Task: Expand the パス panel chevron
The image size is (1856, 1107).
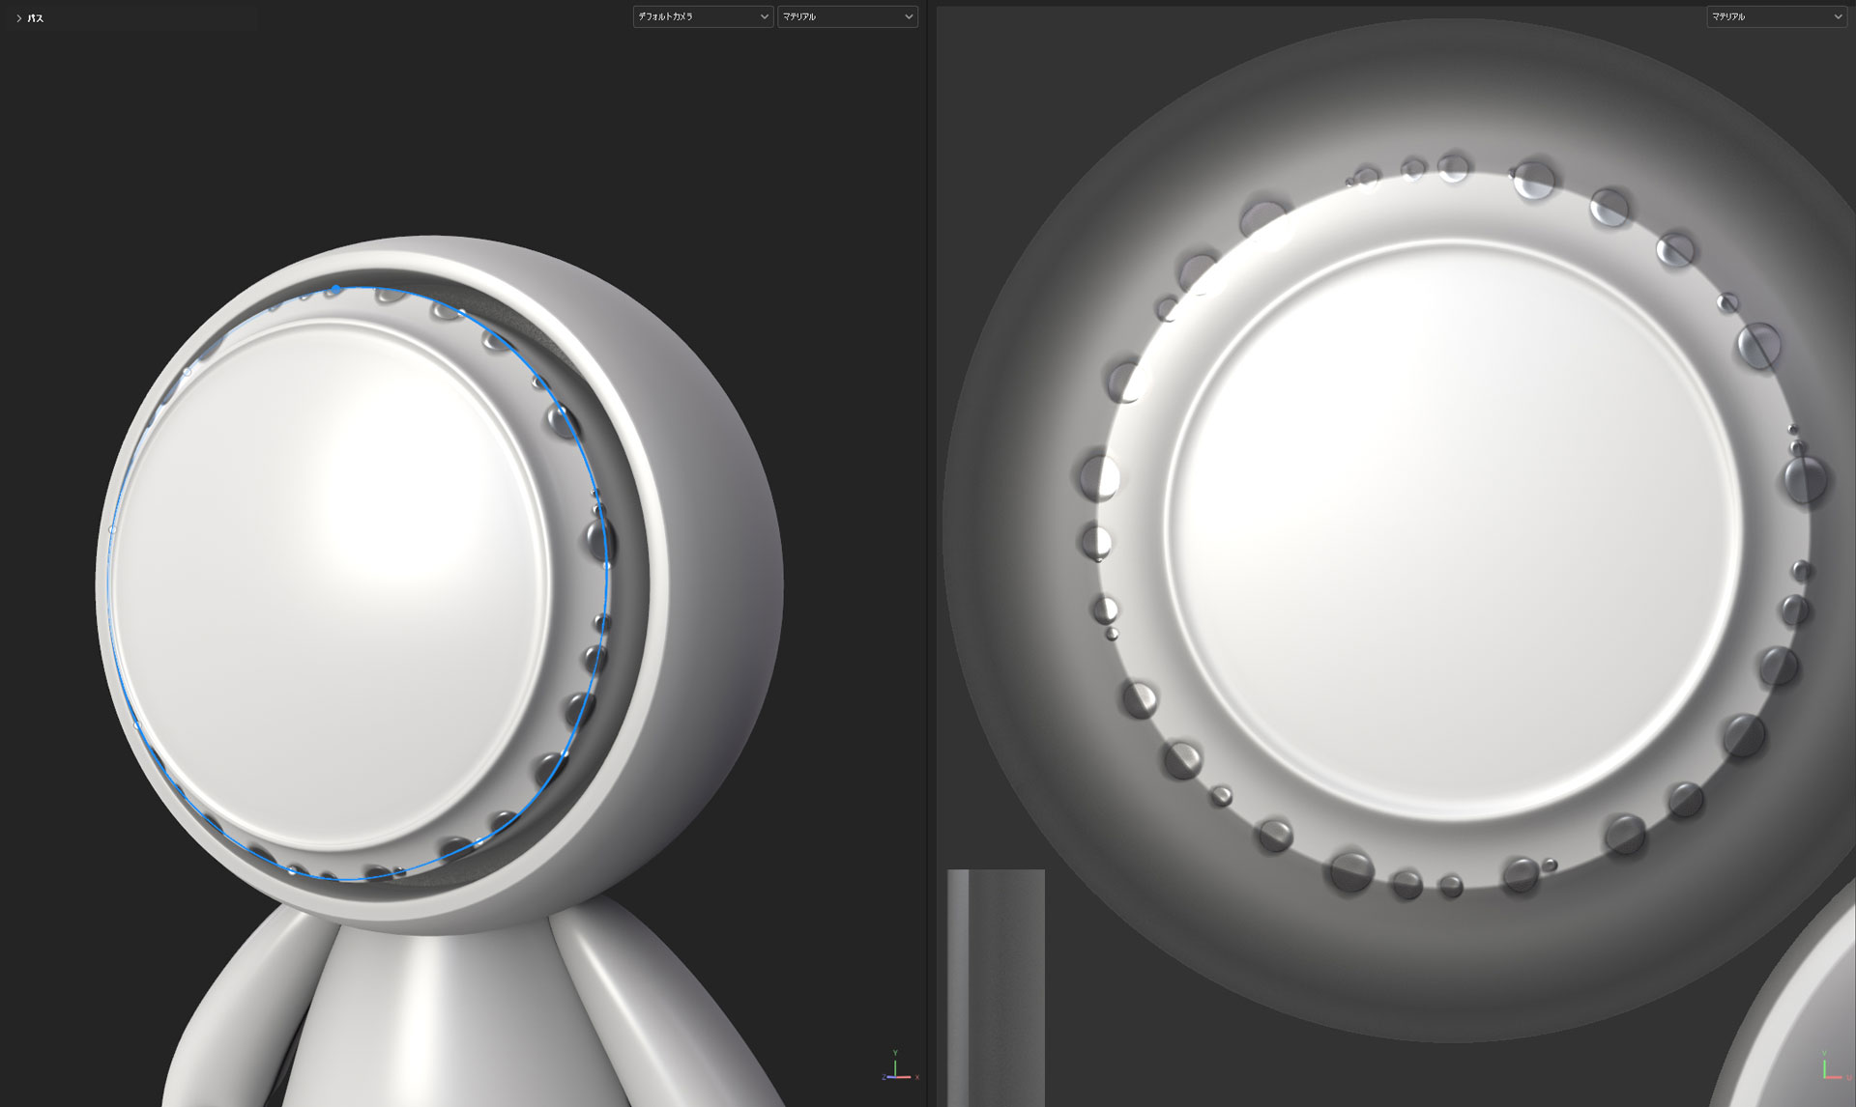Action: pyautogui.click(x=18, y=18)
